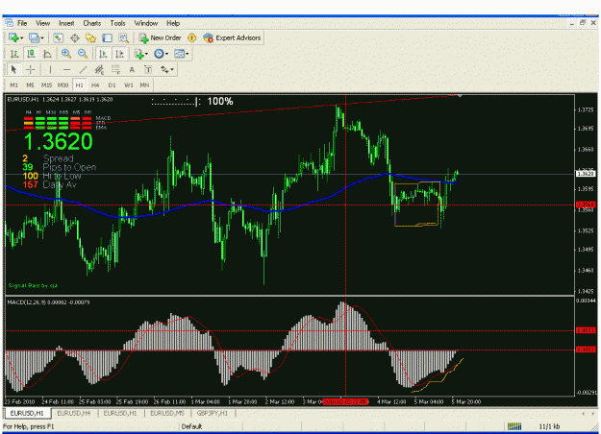Viewport: 601px width, 434px height.
Task: Draw a Horizontal Line tool
Action: (66, 70)
